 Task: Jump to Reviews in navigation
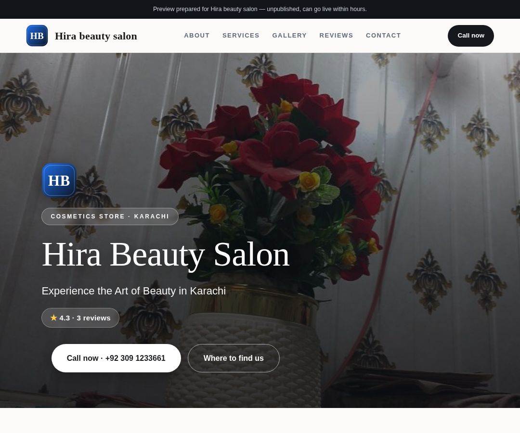[x=336, y=36]
